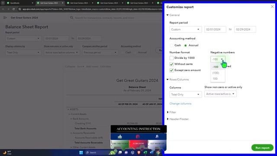
Task: Choose -100 negative number format option
Action: point(218,67)
